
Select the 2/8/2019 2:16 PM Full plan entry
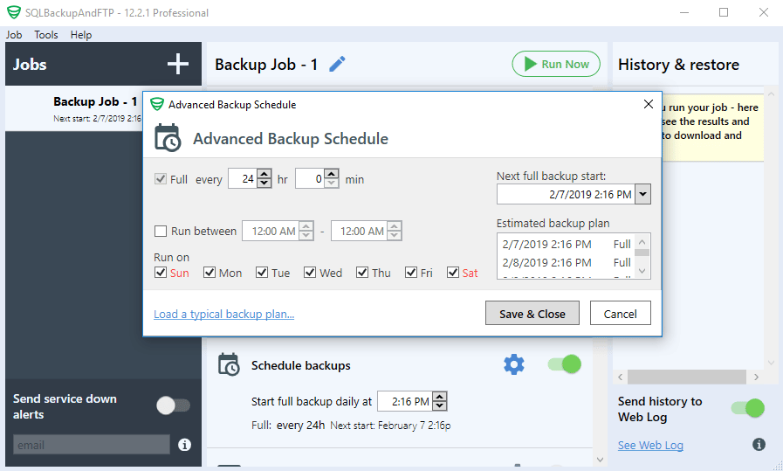click(x=567, y=262)
